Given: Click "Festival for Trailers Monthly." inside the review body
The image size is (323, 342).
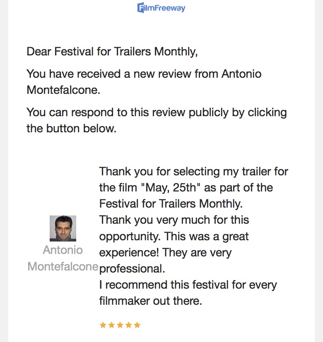Looking at the screenshot, I should (171, 204).
